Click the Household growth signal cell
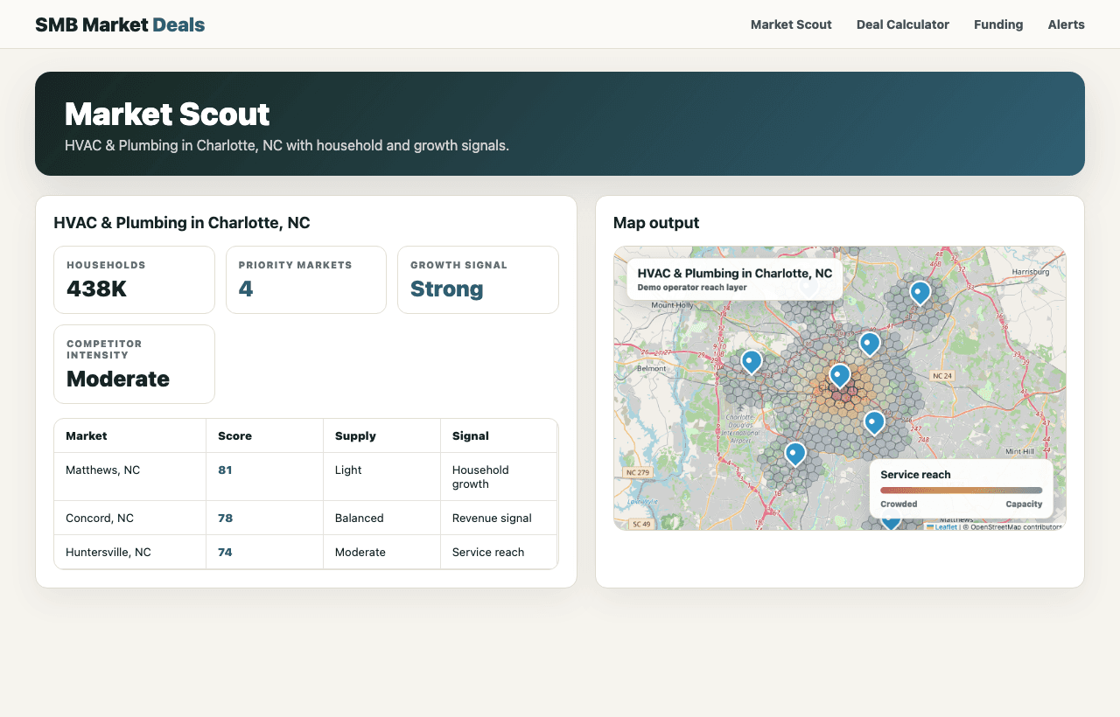Image resolution: width=1120 pixels, height=717 pixels. coord(480,477)
